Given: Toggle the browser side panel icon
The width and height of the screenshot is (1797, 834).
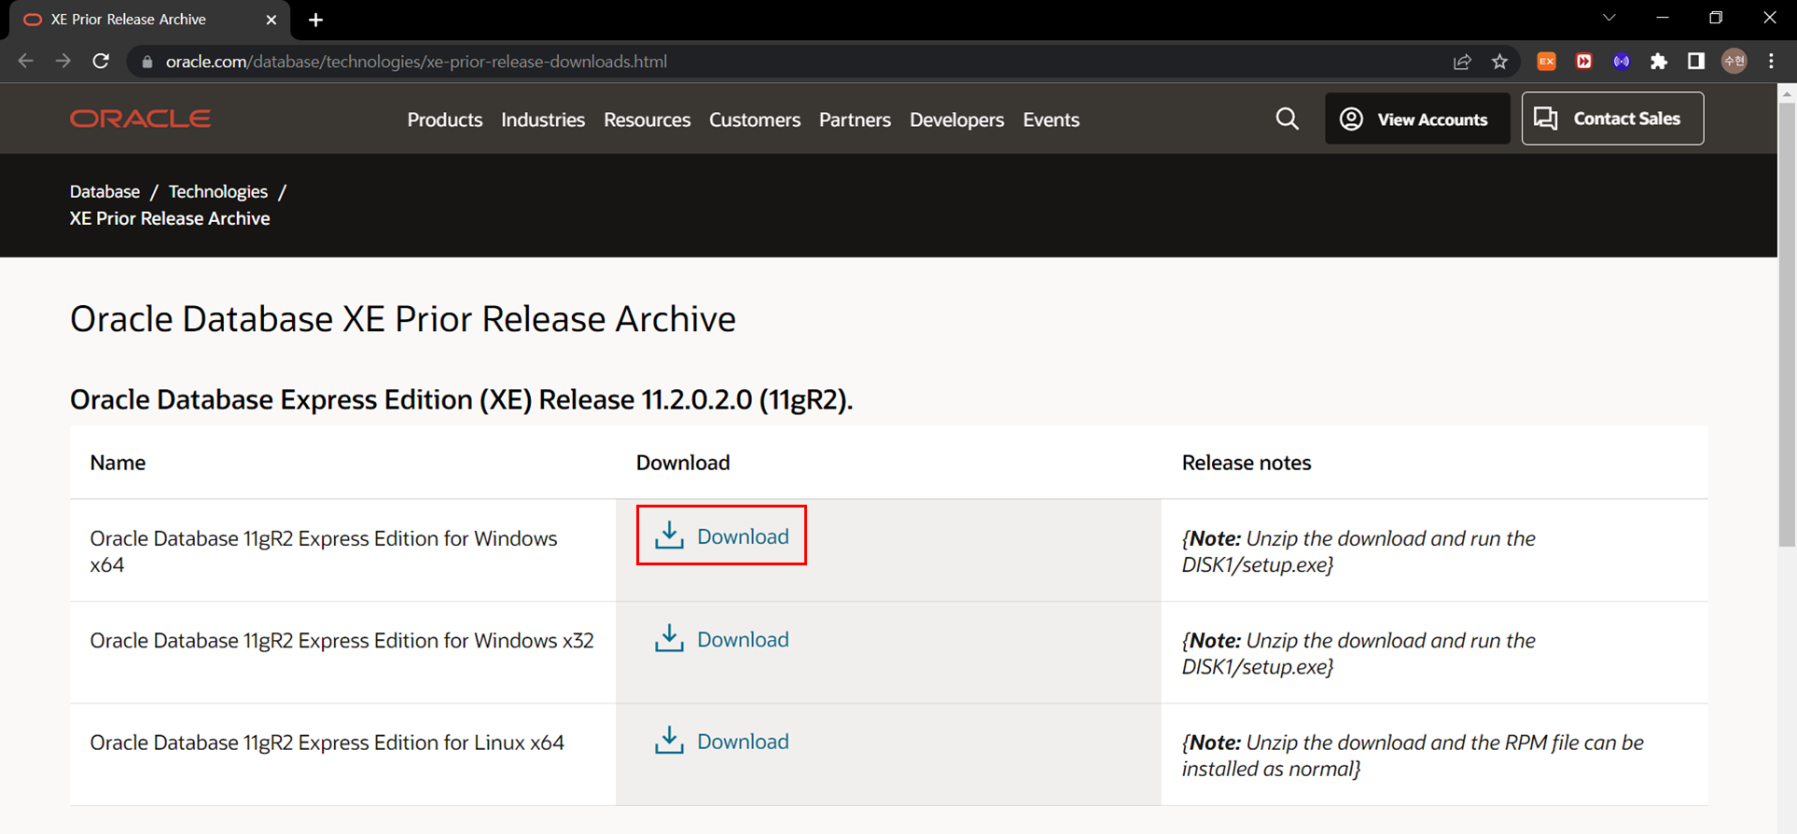Looking at the screenshot, I should [x=1696, y=62].
